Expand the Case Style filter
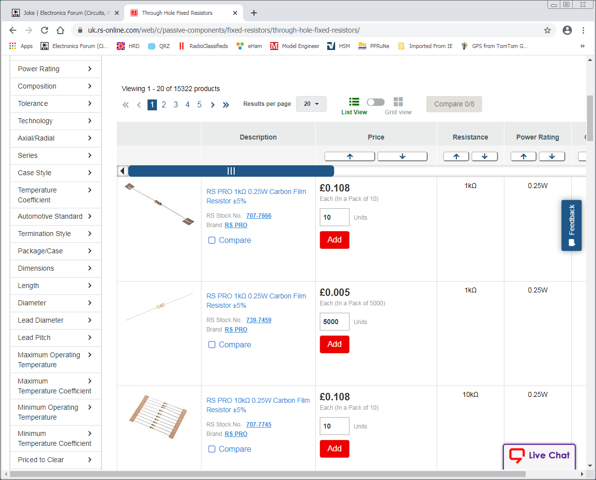 (55, 173)
